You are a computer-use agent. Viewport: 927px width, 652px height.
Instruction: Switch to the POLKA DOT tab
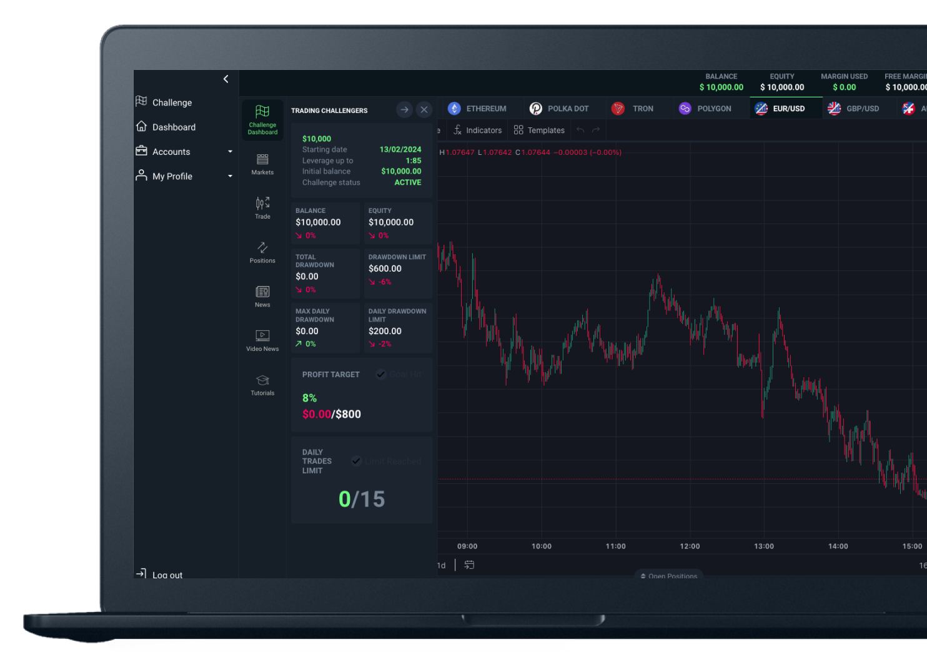click(559, 109)
